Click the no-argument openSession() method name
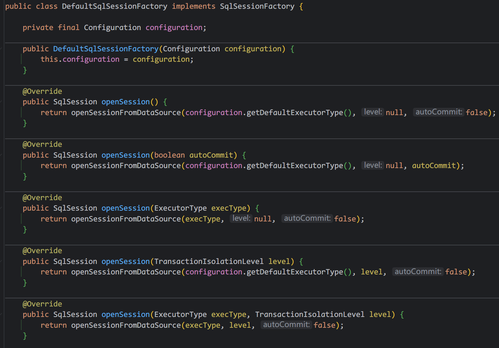Screen dimensions: 499x348 pyautogui.click(x=126, y=102)
